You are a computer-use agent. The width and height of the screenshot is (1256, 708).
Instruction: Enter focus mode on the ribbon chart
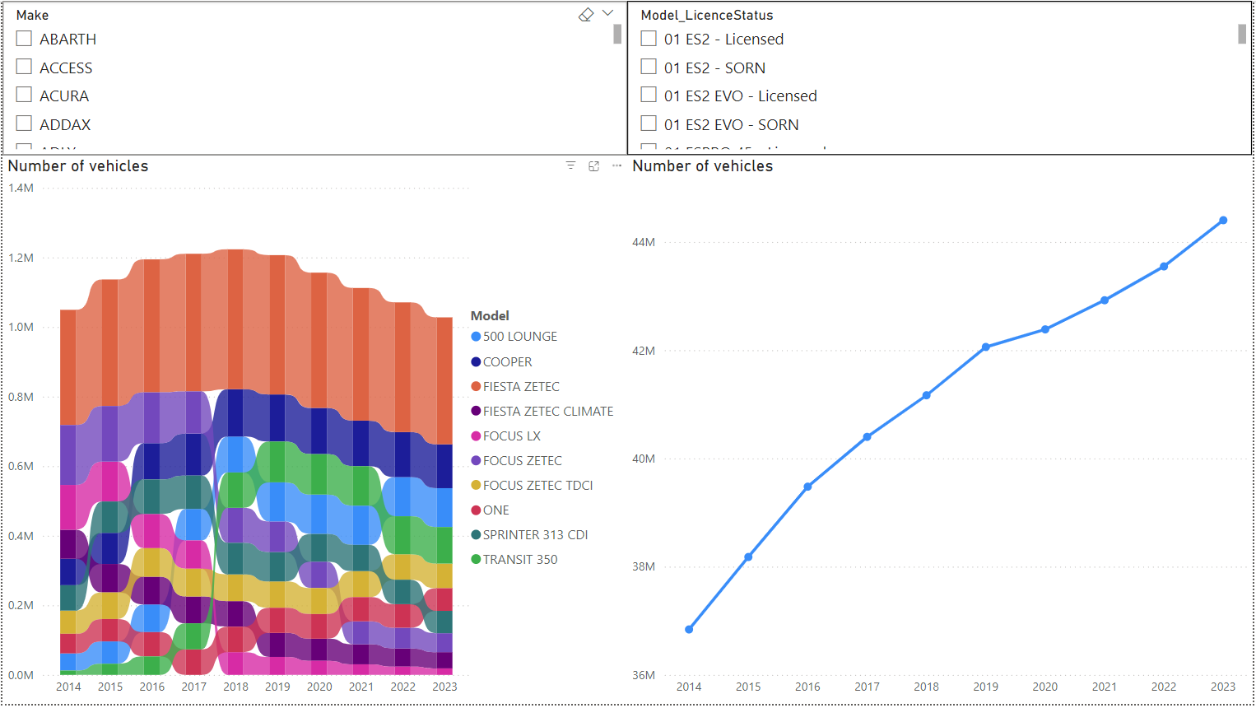tap(593, 165)
